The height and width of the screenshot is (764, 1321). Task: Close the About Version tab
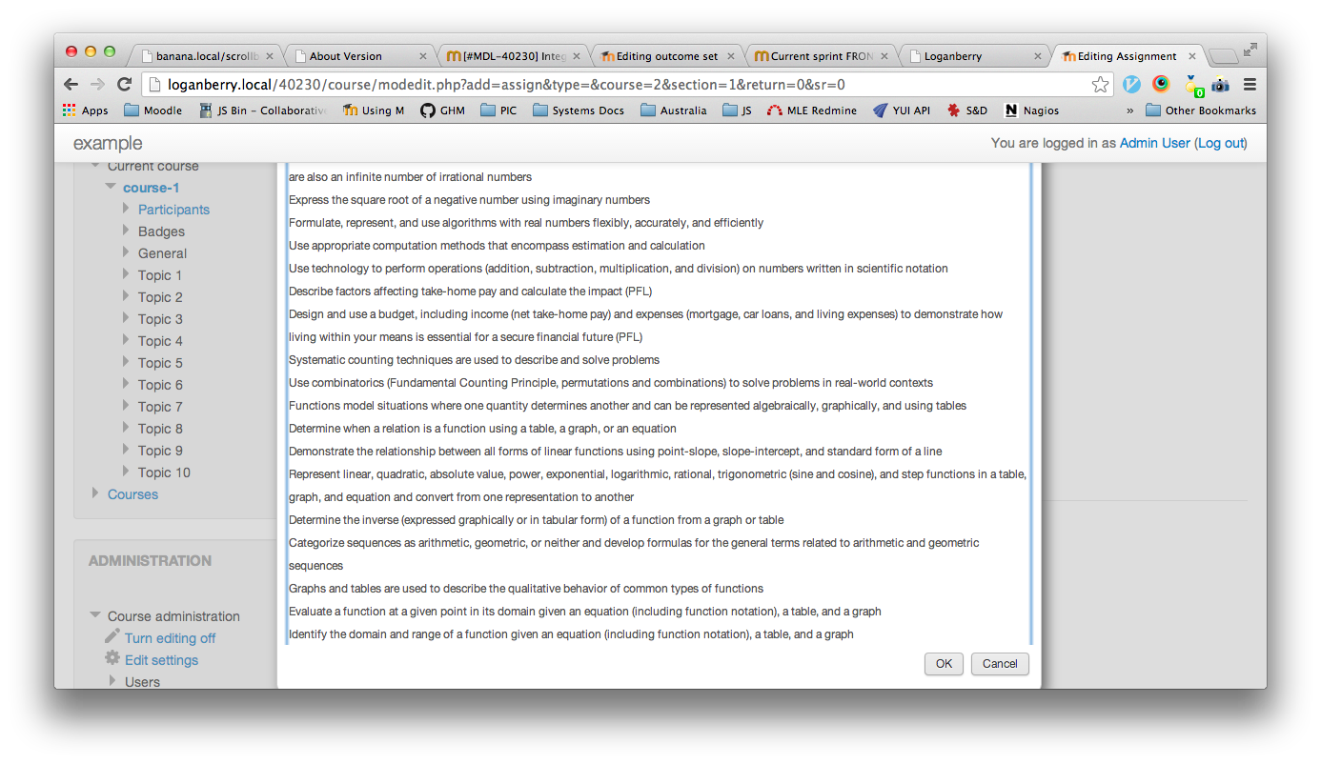tap(423, 56)
